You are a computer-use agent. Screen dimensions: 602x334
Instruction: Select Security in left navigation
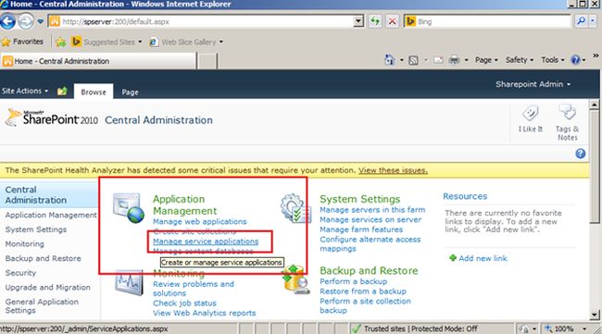click(x=20, y=273)
